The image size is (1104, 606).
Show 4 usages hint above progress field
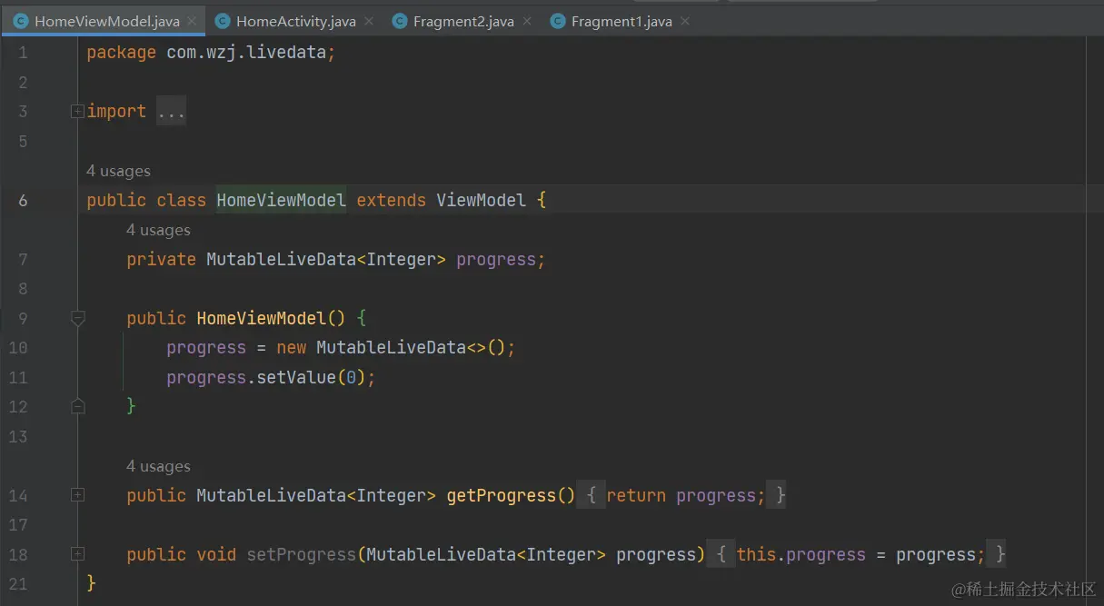click(x=158, y=230)
